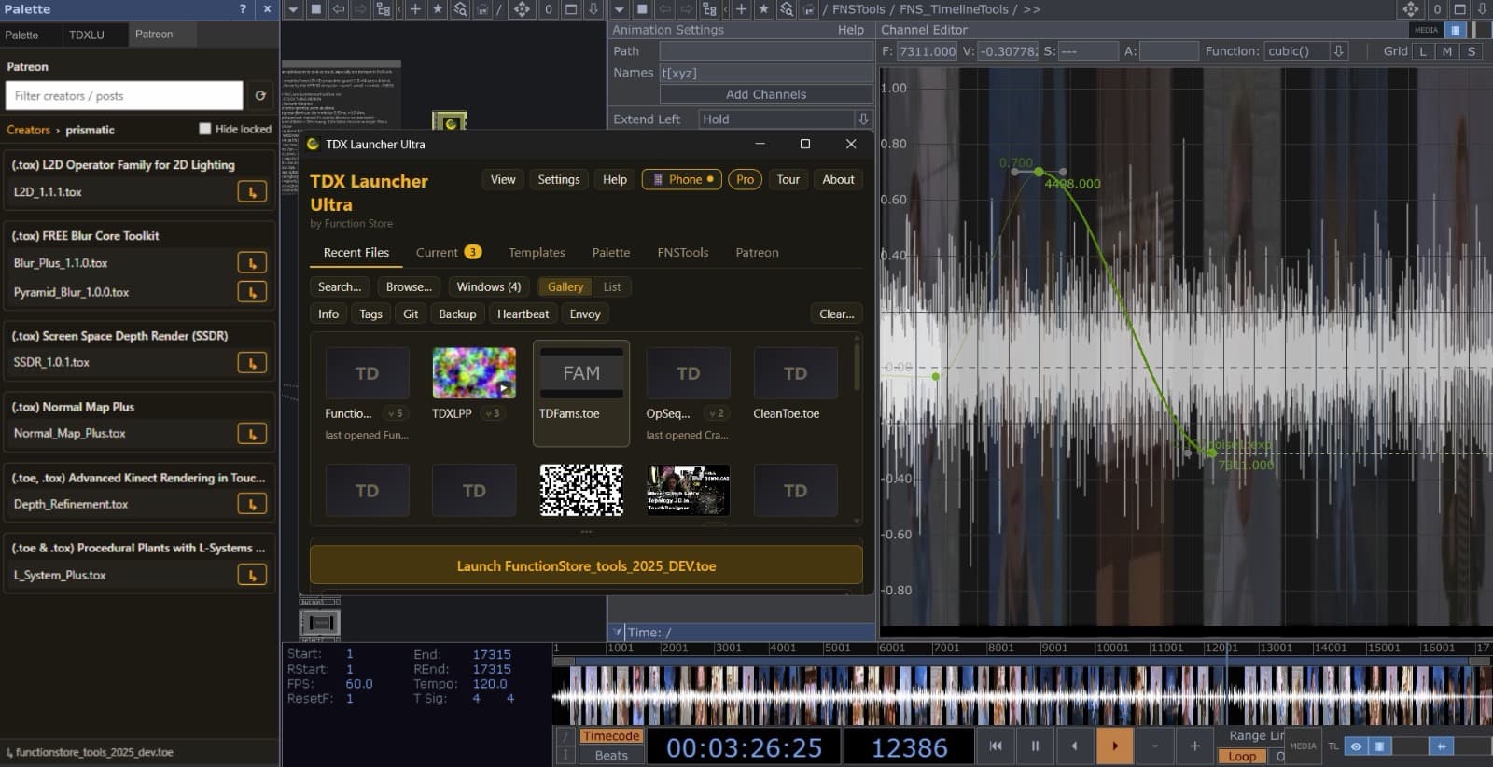Image resolution: width=1493 pixels, height=767 pixels.
Task: Download Depth_Refinement.tox
Action: click(x=252, y=504)
